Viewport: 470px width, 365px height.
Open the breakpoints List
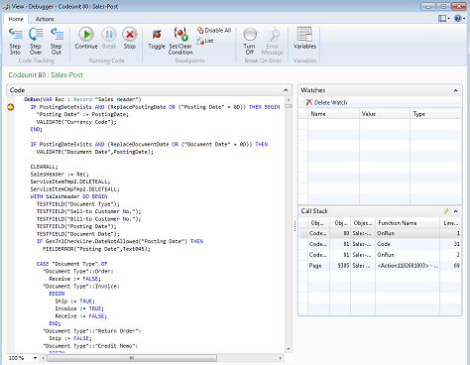pyautogui.click(x=205, y=41)
